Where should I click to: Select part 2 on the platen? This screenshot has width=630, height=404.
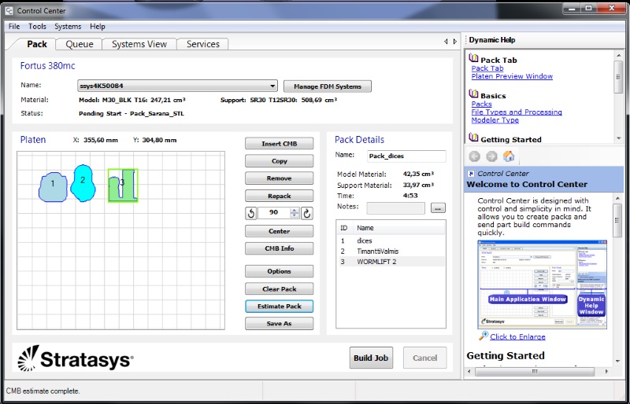tap(83, 183)
